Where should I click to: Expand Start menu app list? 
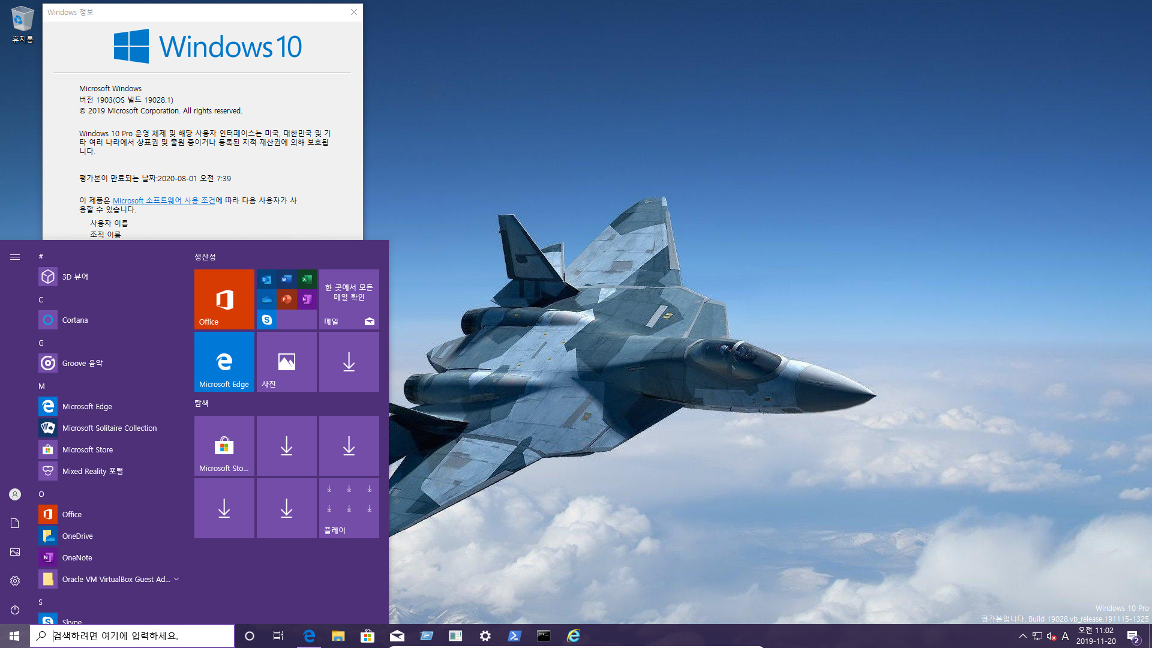(15, 256)
